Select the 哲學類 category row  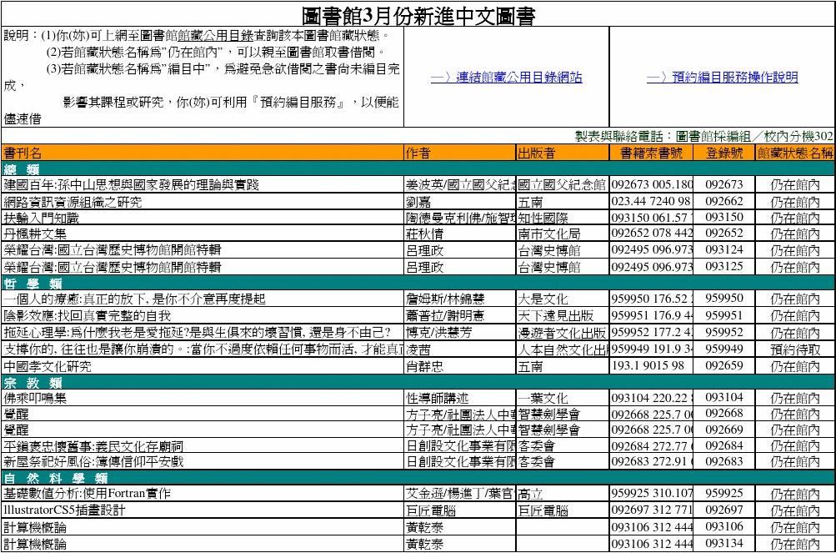[x=418, y=283]
